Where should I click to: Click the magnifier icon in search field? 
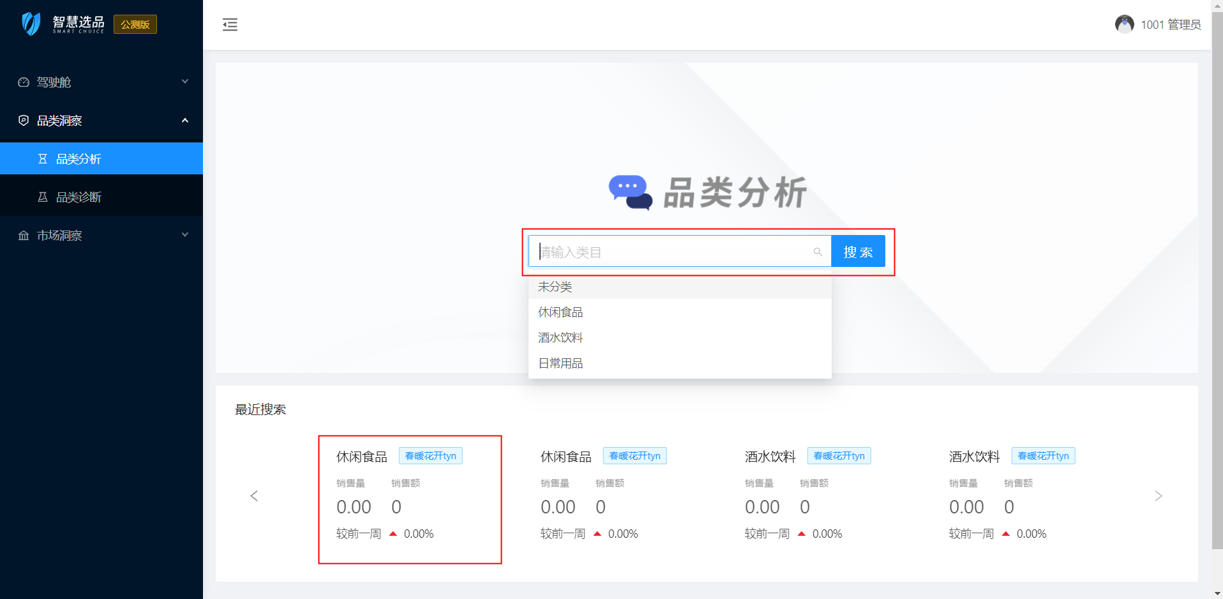click(x=817, y=252)
